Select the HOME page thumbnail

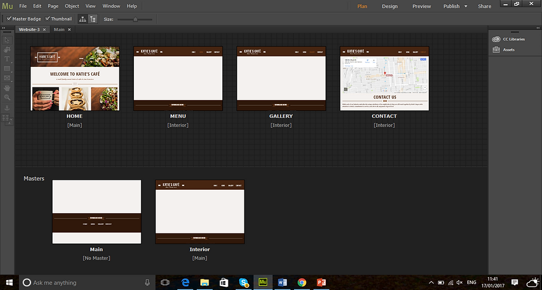(x=75, y=79)
